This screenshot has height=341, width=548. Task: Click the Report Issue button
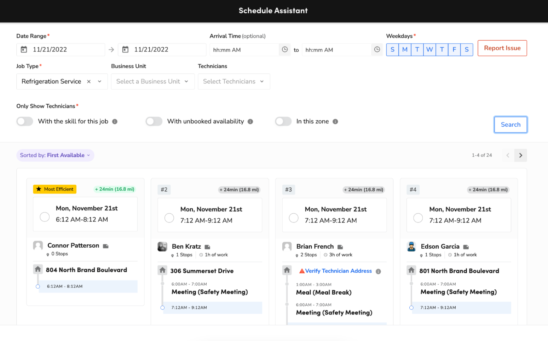click(x=502, y=48)
